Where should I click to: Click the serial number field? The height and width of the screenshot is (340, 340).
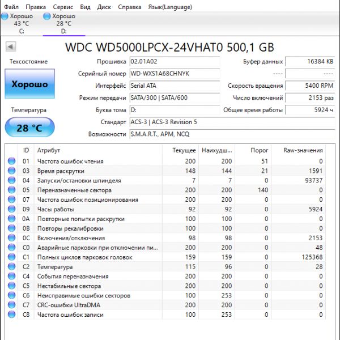tap(174, 74)
